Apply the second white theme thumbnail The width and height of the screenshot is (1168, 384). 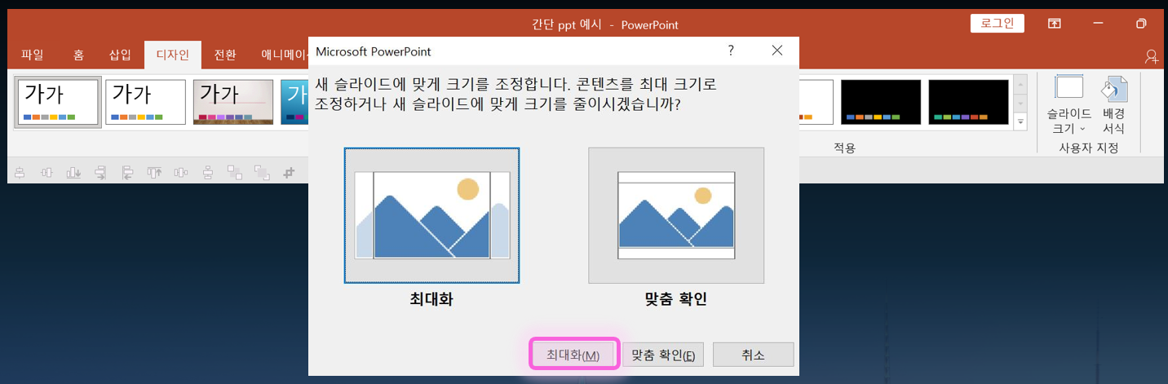(x=147, y=102)
